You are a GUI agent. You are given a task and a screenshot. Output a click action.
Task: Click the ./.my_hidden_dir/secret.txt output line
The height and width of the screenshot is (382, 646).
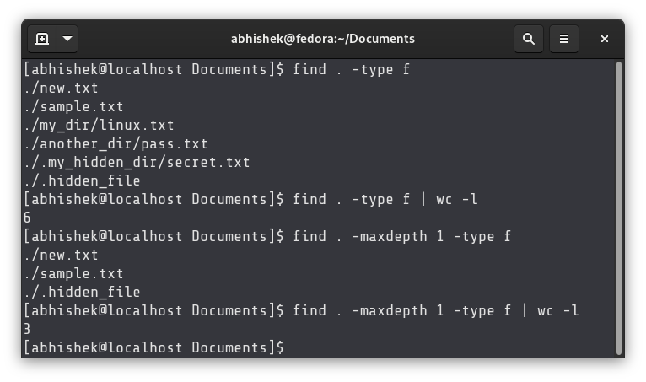click(x=137, y=163)
